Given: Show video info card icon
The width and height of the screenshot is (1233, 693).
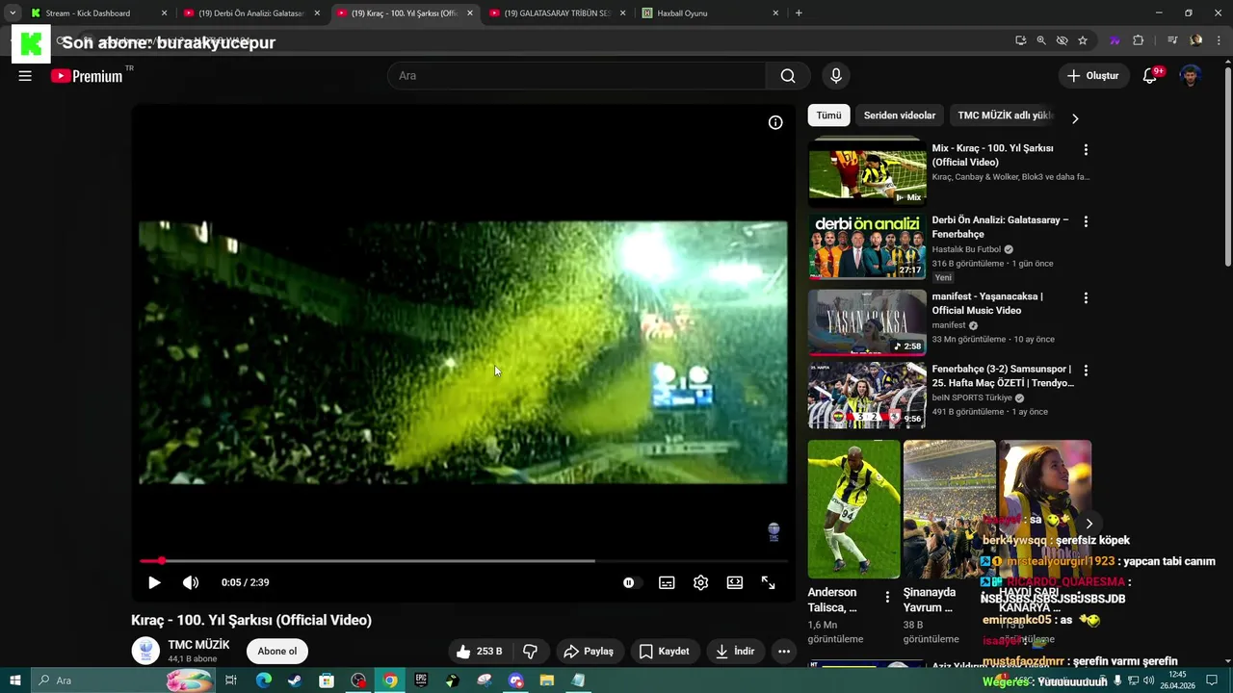Looking at the screenshot, I should [x=775, y=122].
